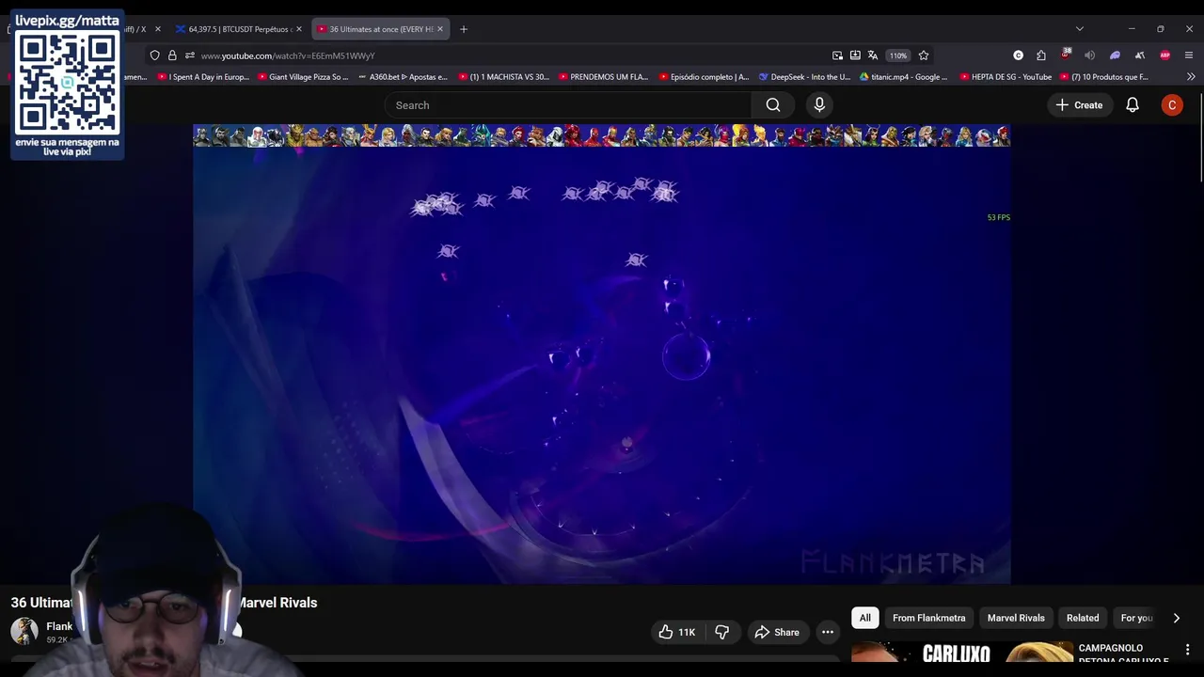Select the All filter chip

[x=864, y=618]
